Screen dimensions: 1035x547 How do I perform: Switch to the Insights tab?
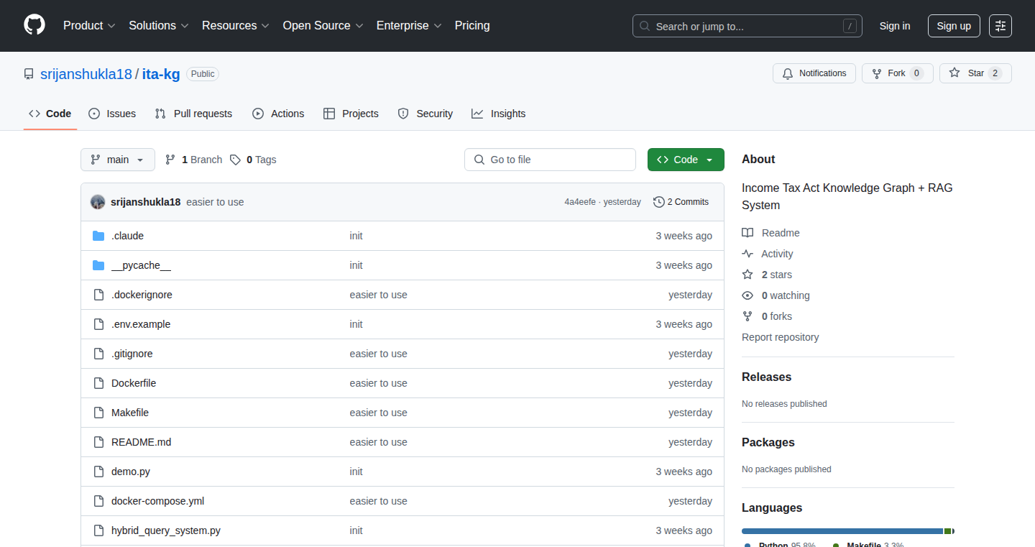coord(499,114)
